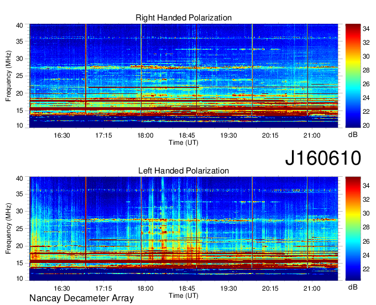Click 18:45 time tick under Left Handed plot

coord(187,288)
